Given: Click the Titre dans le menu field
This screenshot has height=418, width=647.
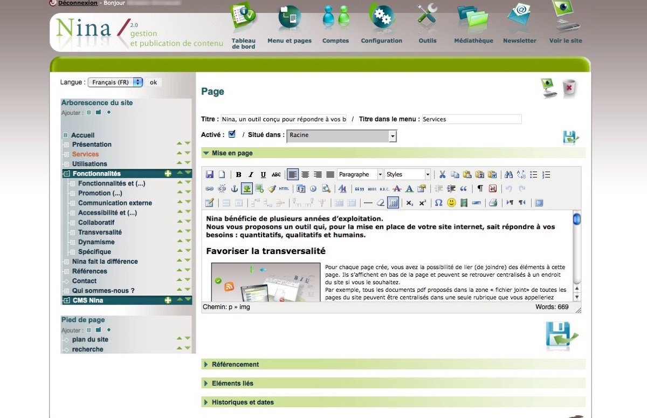Looking at the screenshot, I should click(472, 119).
